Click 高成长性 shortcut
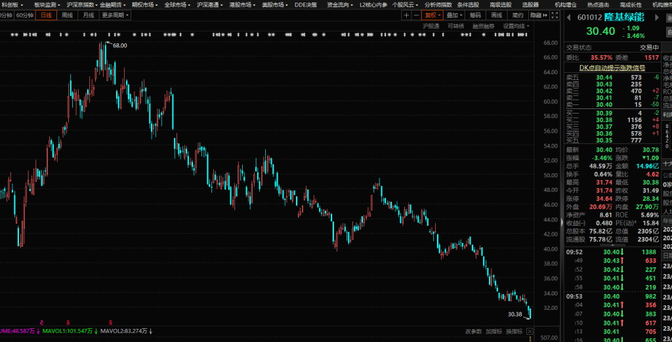Image resolution: width=672 pixels, height=342 pixels. click(x=631, y=5)
